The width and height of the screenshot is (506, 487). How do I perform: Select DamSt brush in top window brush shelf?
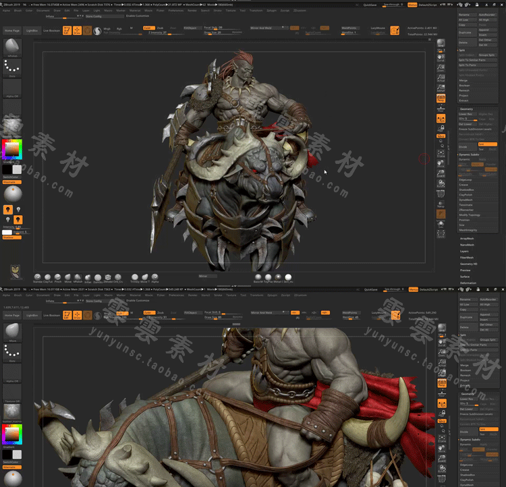[x=98, y=277]
